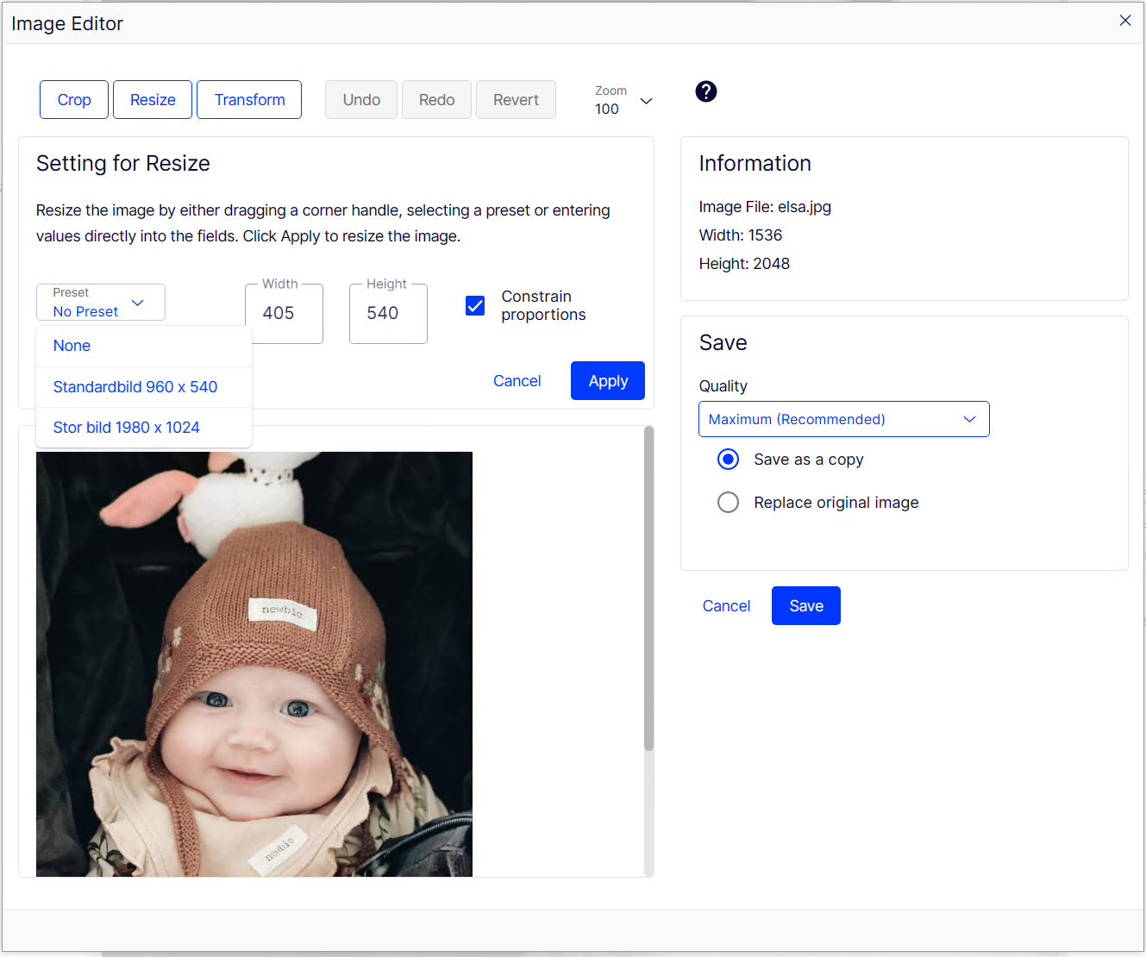Close the Image Editor dialog
The width and height of the screenshot is (1146, 957).
pyautogui.click(x=1124, y=21)
